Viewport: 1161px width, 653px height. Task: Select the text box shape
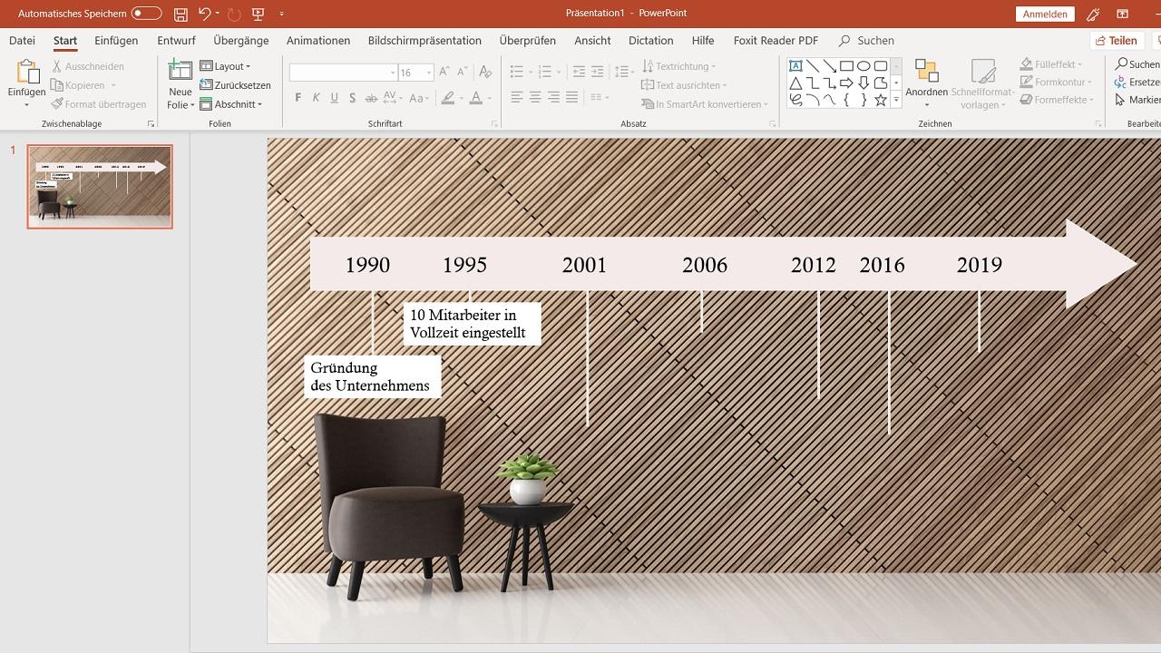point(795,66)
